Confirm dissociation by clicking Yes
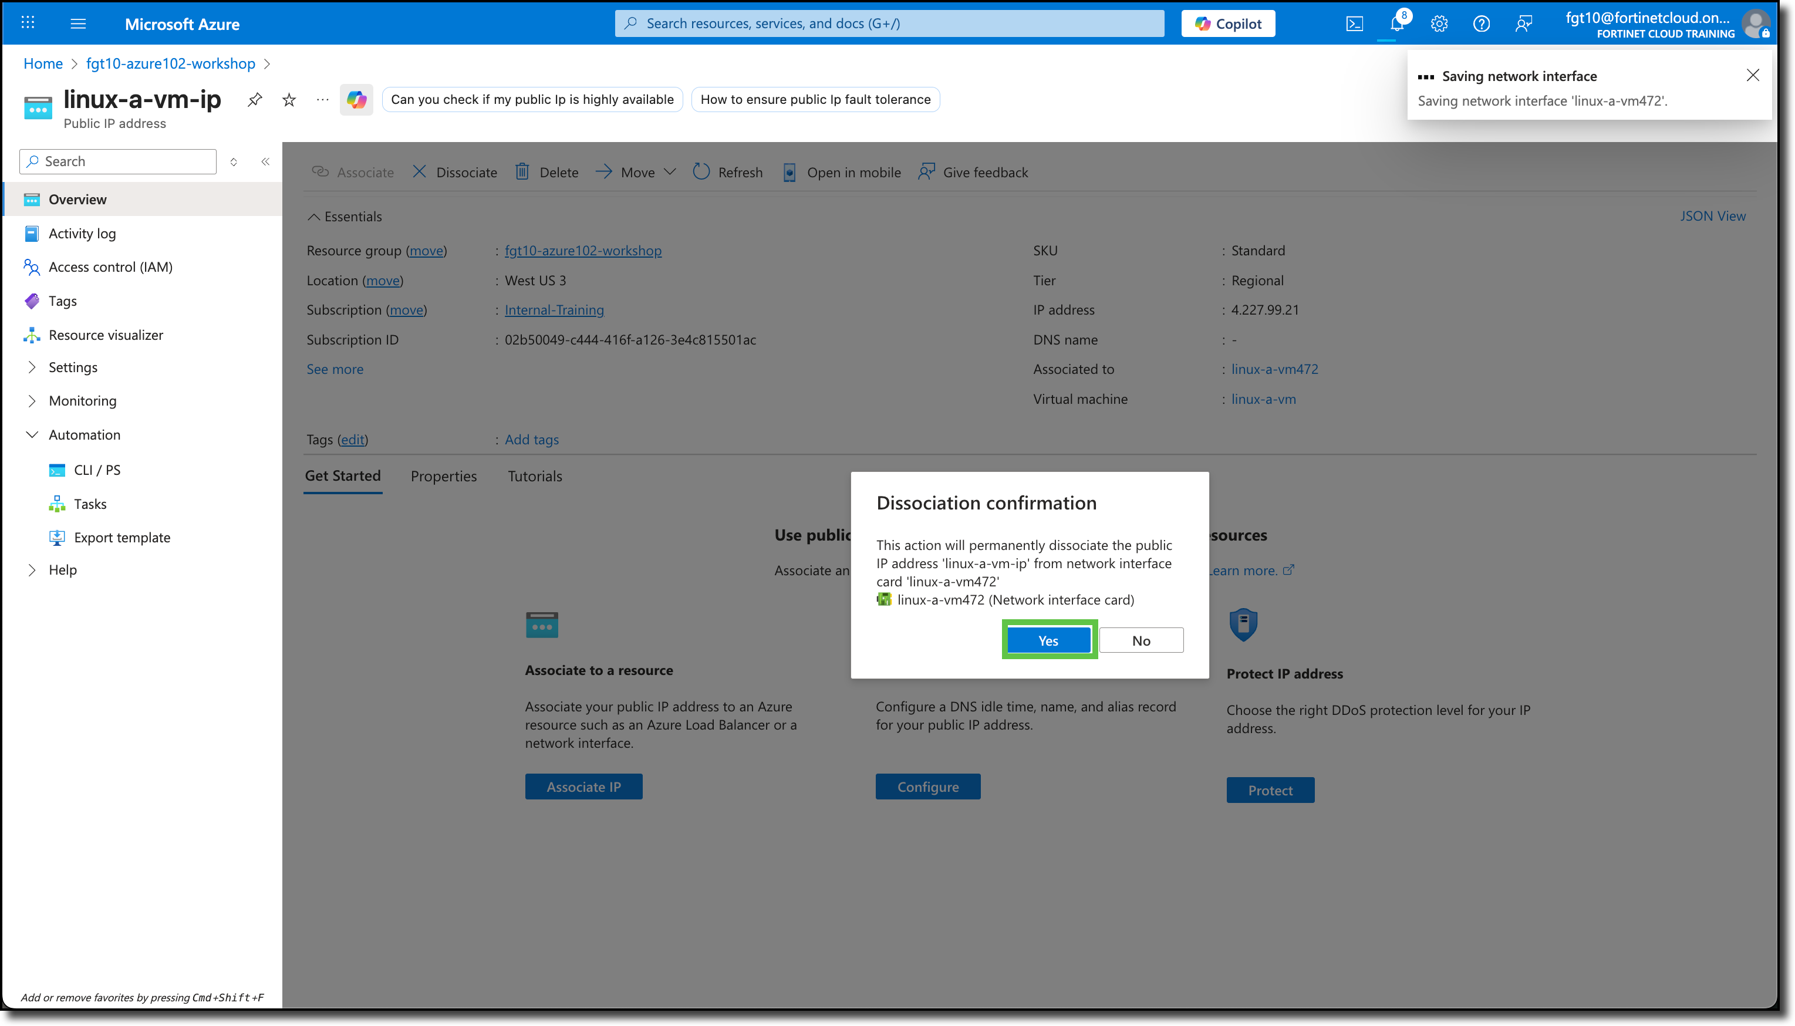This screenshot has height=1026, width=1795. point(1048,640)
